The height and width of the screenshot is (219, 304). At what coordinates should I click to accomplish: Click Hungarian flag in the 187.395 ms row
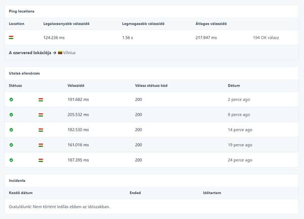[41, 160]
